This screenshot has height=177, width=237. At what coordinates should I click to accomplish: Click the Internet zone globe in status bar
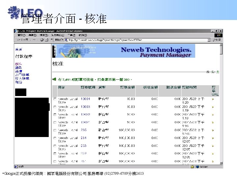pos(197,167)
